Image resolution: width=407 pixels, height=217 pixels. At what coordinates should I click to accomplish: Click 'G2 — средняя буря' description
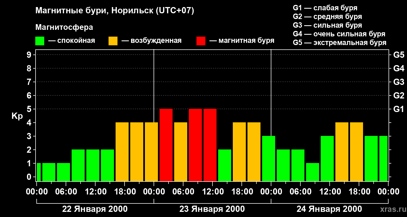(x=327, y=17)
